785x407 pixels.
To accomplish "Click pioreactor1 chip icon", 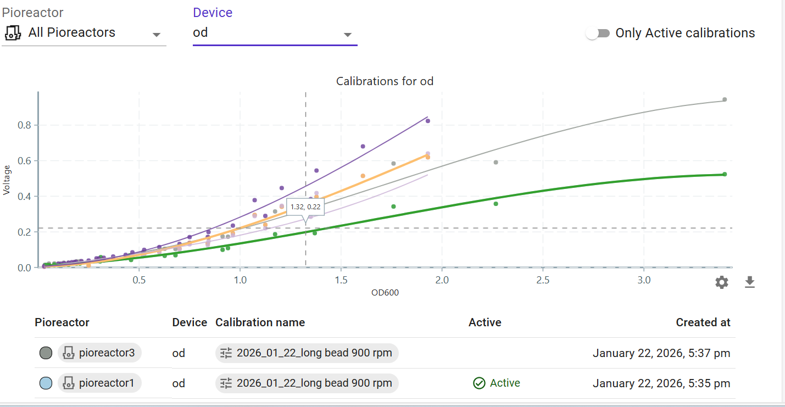I will [x=69, y=383].
